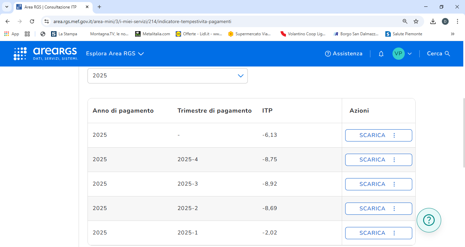Click the notification bell icon
465x247 pixels.
coord(381,54)
